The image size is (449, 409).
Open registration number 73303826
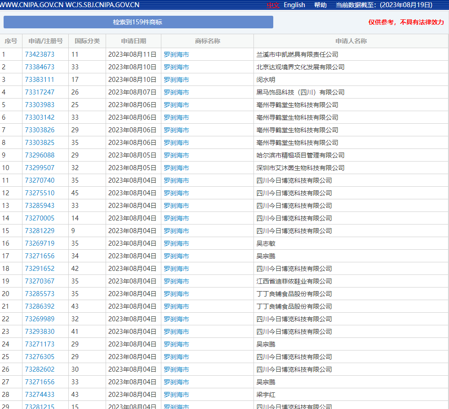click(40, 130)
